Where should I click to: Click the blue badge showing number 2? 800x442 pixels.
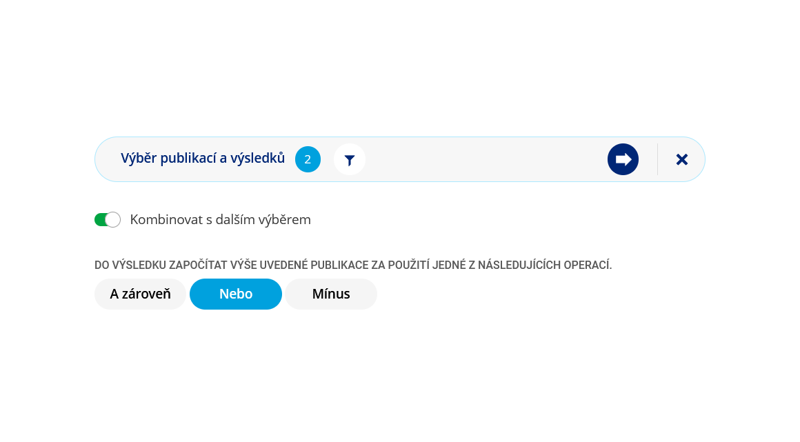pos(308,159)
